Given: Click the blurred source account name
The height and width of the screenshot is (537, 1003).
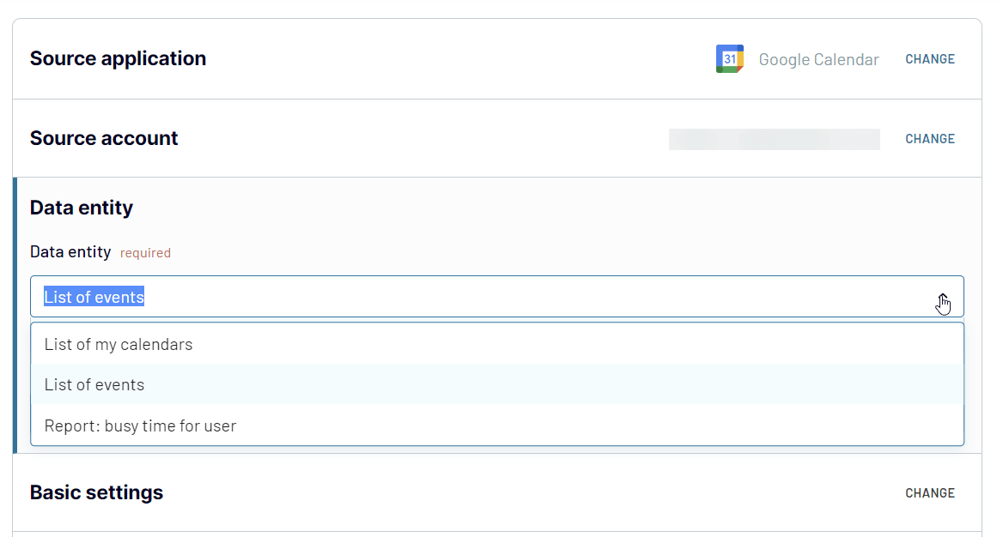Looking at the screenshot, I should [x=774, y=139].
